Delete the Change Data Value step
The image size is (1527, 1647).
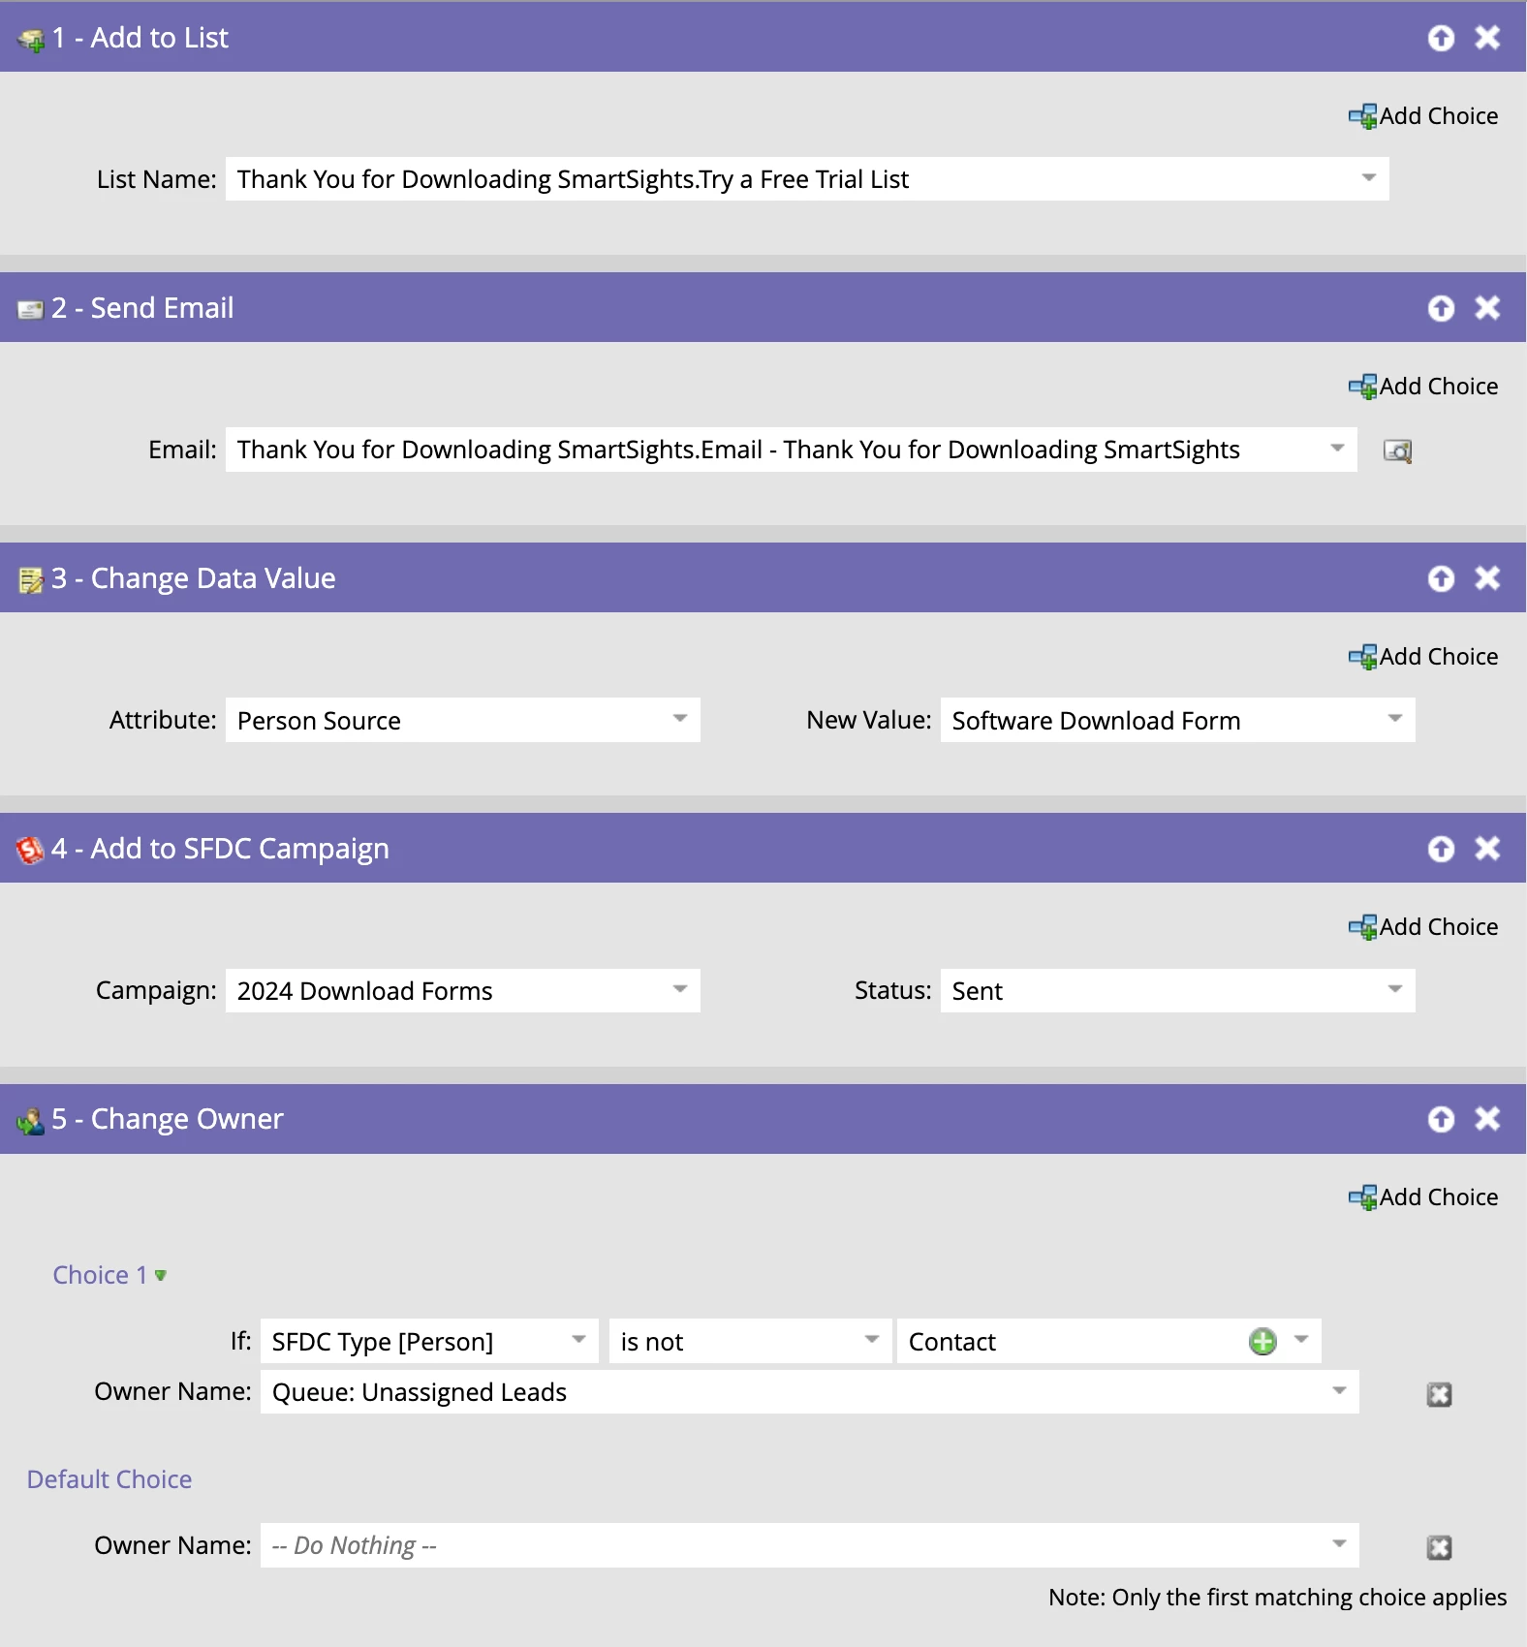(1487, 578)
